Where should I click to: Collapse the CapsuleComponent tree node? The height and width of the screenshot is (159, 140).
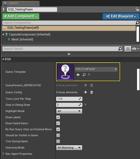pos(3,34)
